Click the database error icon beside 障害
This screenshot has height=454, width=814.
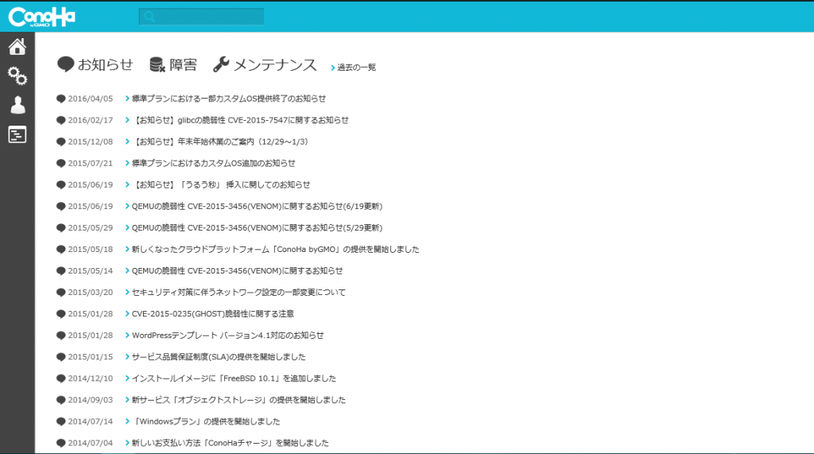[x=157, y=64]
